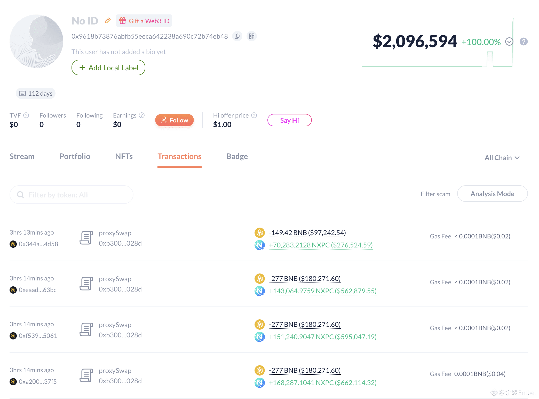The image size is (539, 399).
Task: Switch to the Portfolio tab
Action: point(75,156)
